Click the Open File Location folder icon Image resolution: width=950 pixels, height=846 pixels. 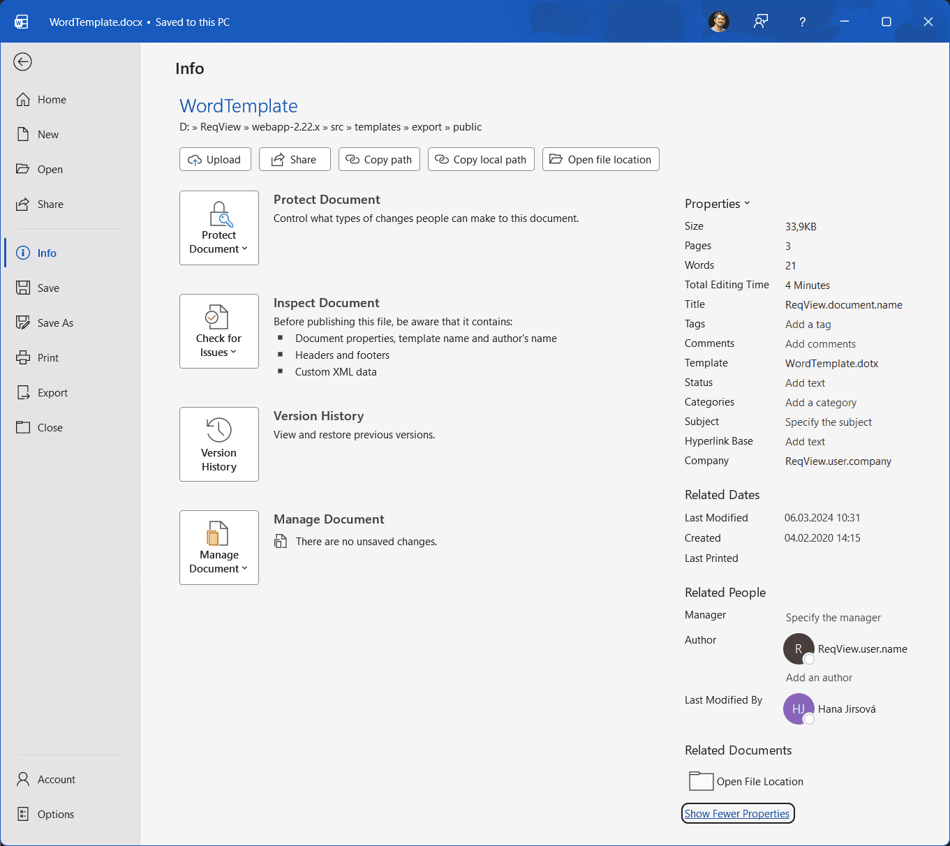[x=701, y=781]
